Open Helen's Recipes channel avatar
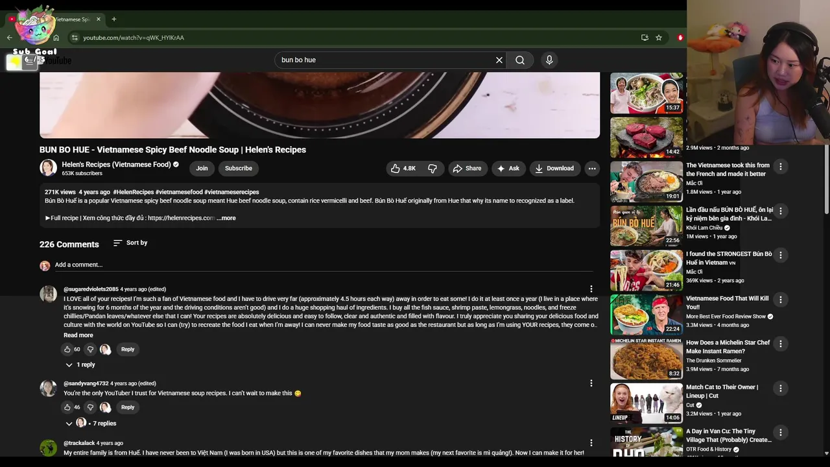830x467 pixels. coord(48,168)
